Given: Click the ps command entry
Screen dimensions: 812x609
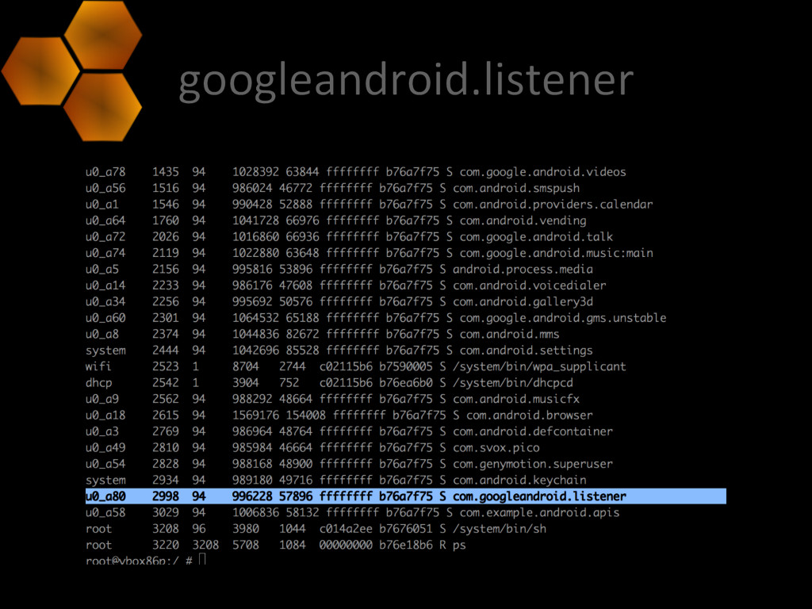Looking at the screenshot, I should tap(459, 546).
